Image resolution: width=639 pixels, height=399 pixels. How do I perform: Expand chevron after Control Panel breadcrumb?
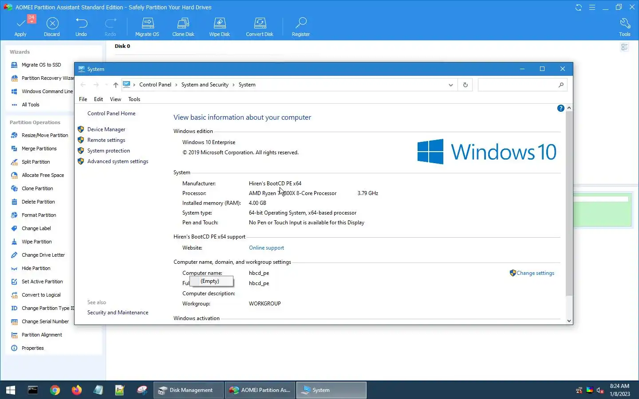[x=176, y=85]
